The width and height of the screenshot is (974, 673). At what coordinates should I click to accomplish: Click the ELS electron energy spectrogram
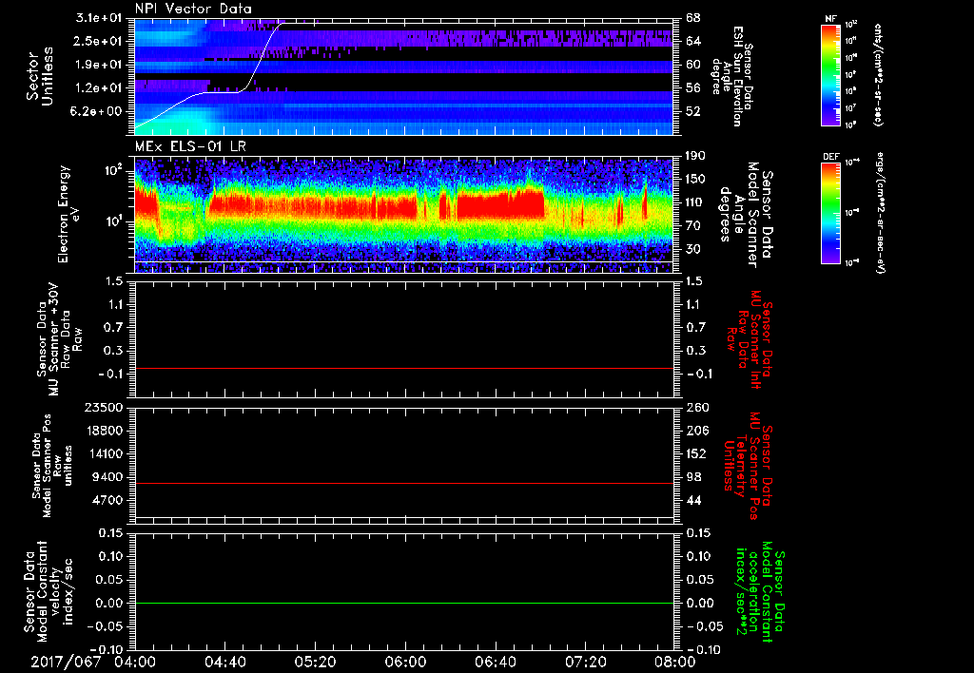(x=403, y=215)
